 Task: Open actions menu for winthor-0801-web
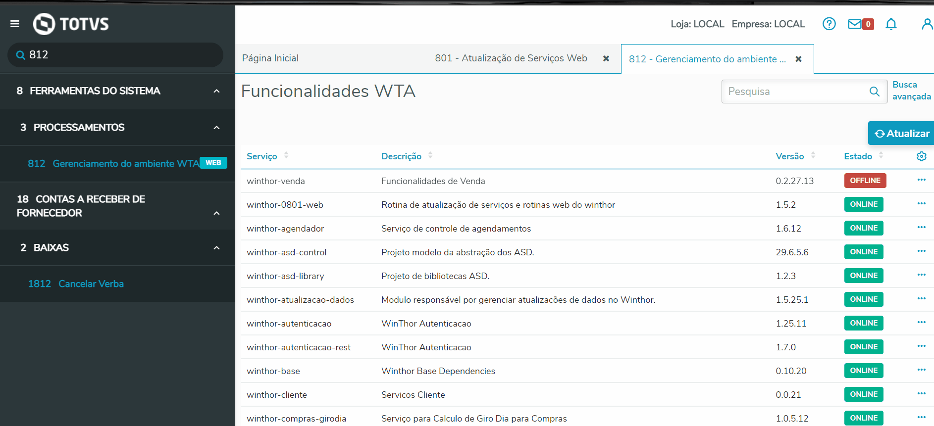[922, 204]
